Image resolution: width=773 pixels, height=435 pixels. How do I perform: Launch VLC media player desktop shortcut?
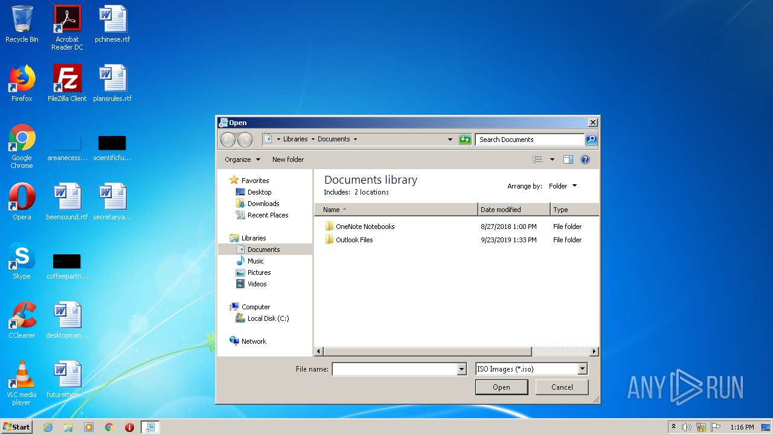pos(22,383)
